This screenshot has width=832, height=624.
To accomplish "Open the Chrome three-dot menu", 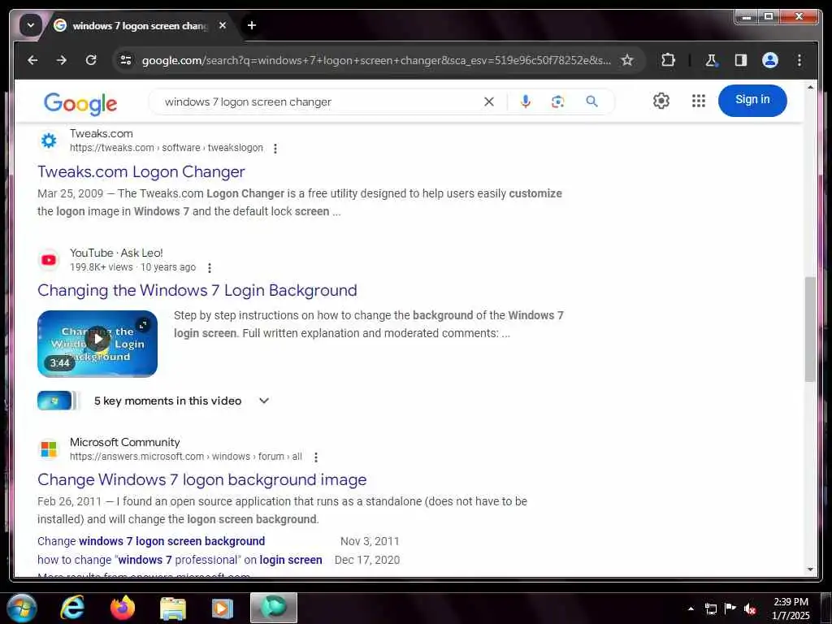I will (x=799, y=60).
